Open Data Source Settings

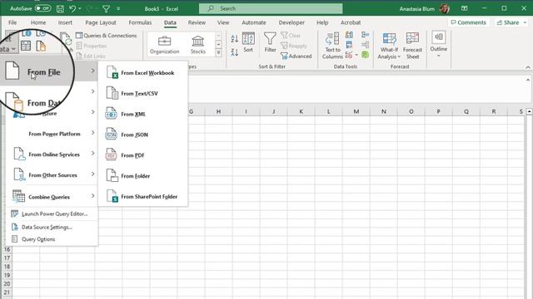click(51, 227)
